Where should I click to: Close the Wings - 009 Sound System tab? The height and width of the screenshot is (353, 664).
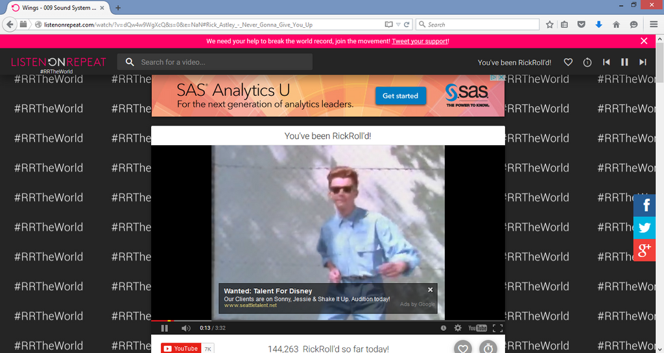coord(102,8)
